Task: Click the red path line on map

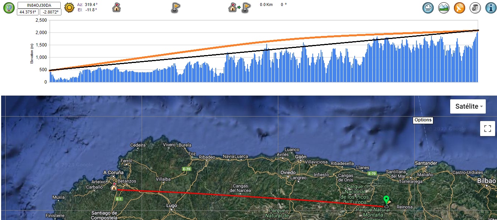Action: (247, 197)
